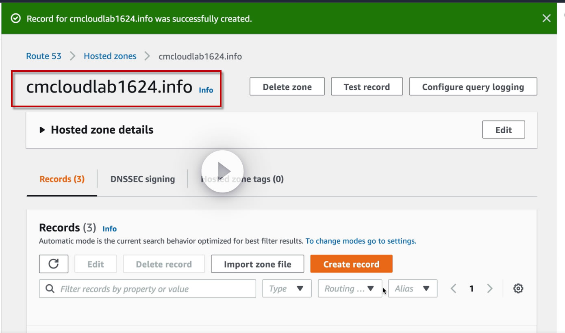565x333 pixels.
Task: Go to the next records page arrow
Action: pos(490,288)
